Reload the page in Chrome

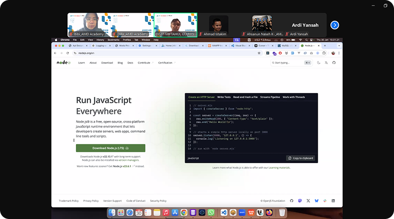coord(67,53)
